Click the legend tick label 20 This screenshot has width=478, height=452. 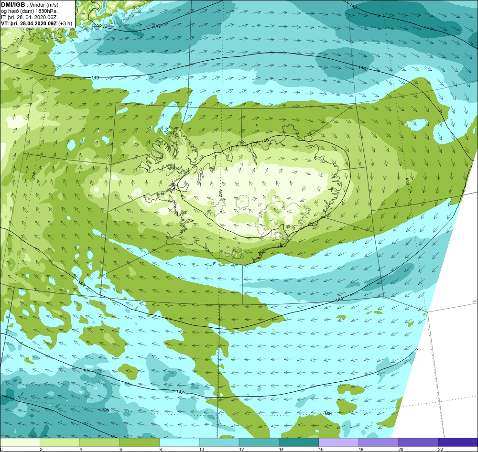(401, 449)
